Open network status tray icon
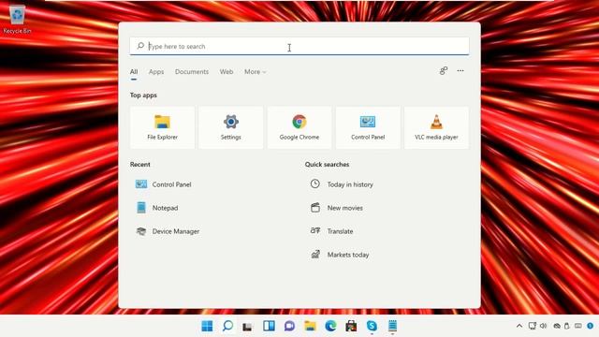This screenshot has width=599, height=337. pos(533,326)
